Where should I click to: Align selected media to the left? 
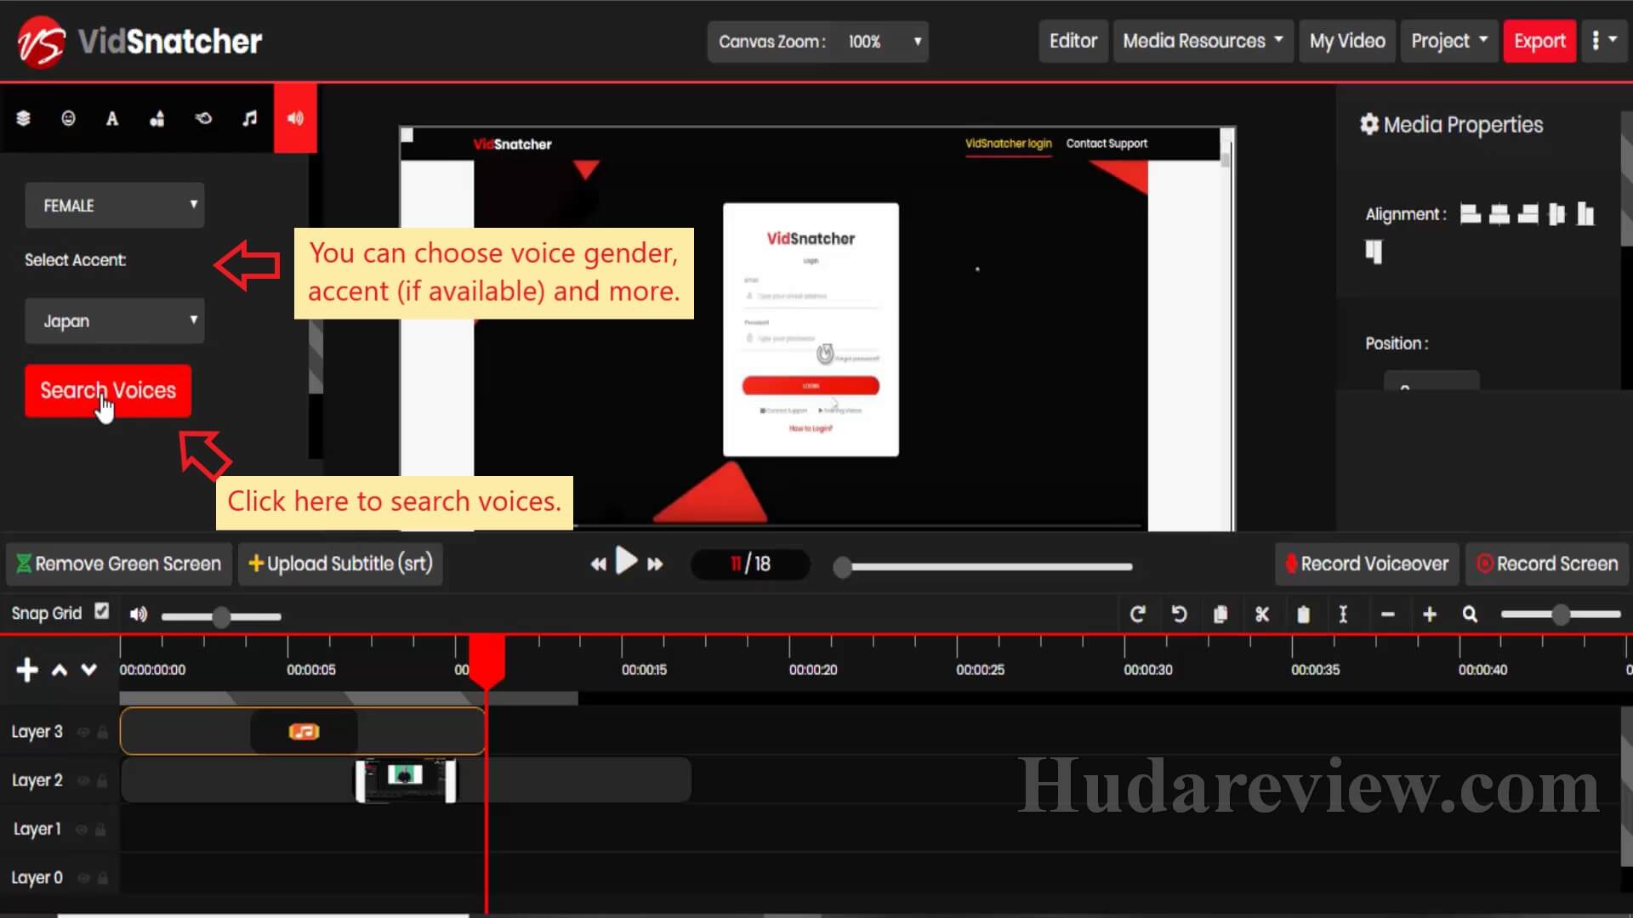(x=1471, y=213)
